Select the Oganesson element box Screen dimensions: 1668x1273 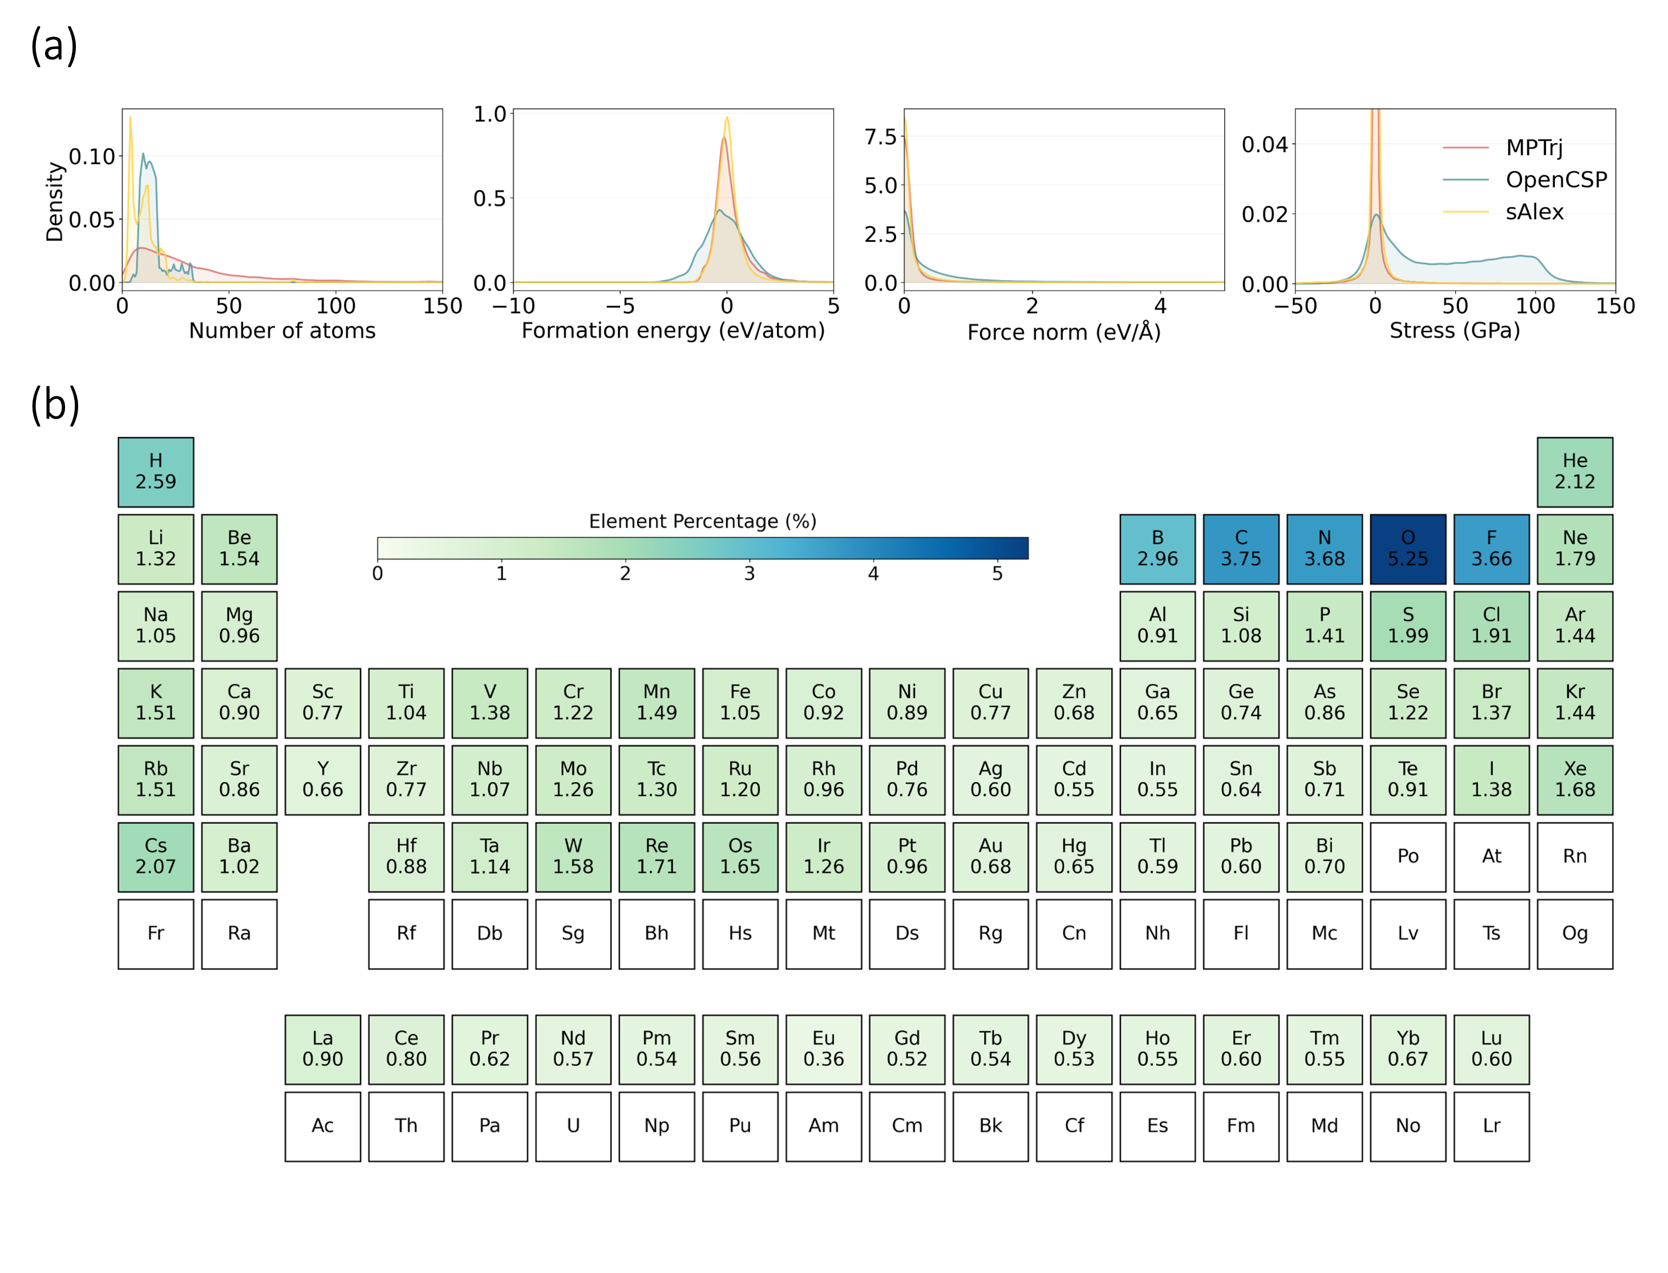1574,934
